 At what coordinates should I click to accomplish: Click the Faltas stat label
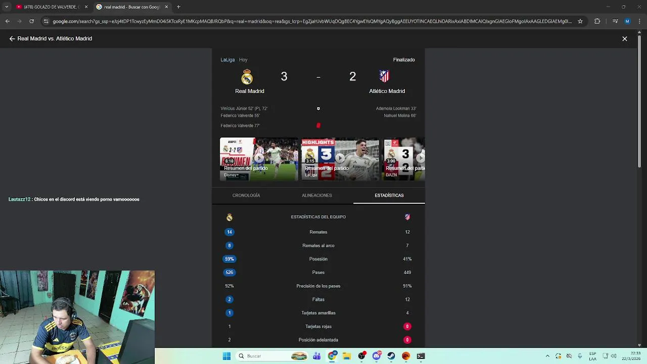click(318, 299)
